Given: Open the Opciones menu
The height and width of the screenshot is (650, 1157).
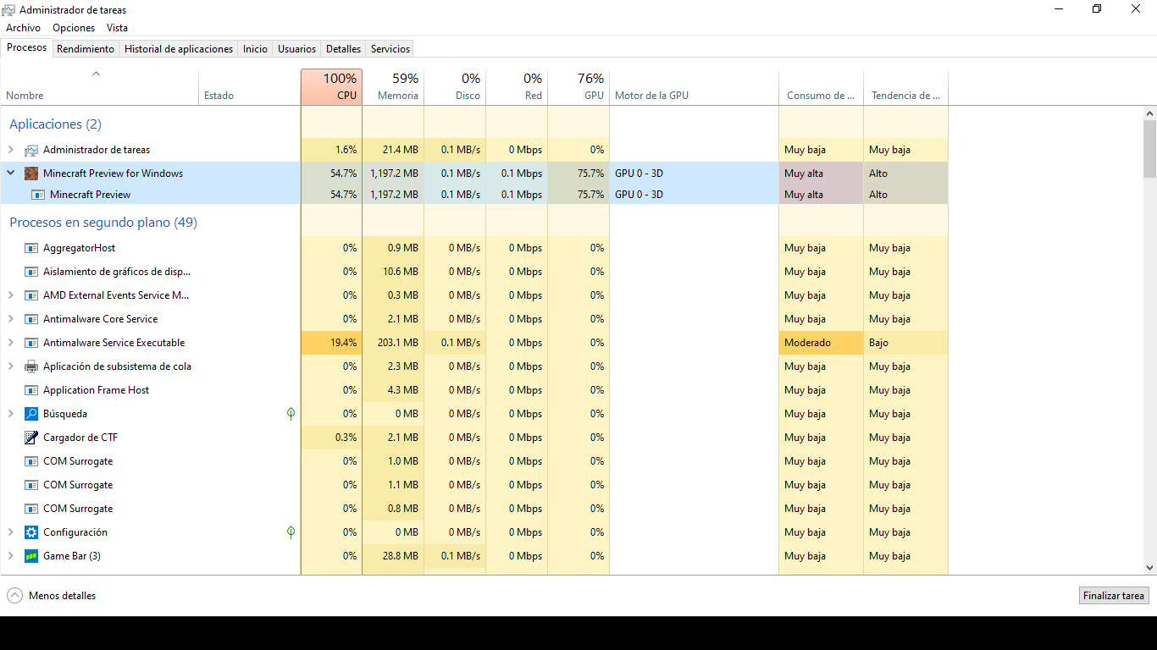Looking at the screenshot, I should [x=74, y=28].
